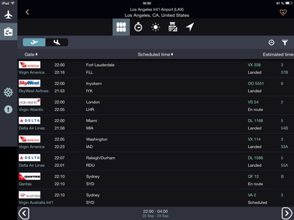Select Miami destination text
The height and width of the screenshot is (220, 294).
[91, 120]
